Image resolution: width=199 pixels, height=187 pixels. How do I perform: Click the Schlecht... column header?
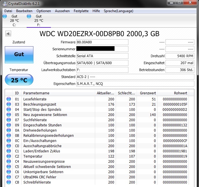(126, 93)
